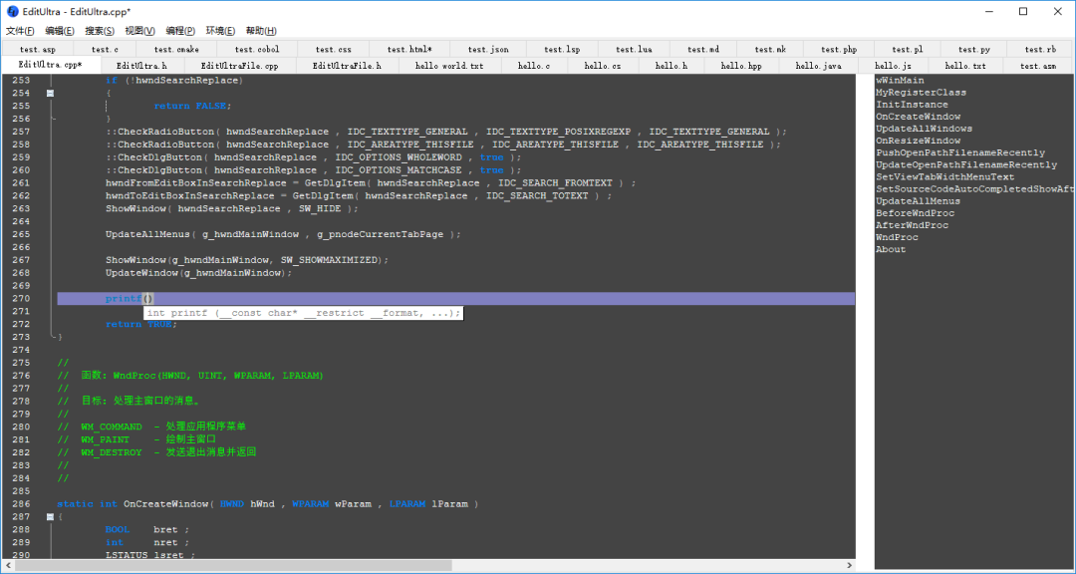
Task: Open the 帮助(H) menu
Action: coord(261,31)
